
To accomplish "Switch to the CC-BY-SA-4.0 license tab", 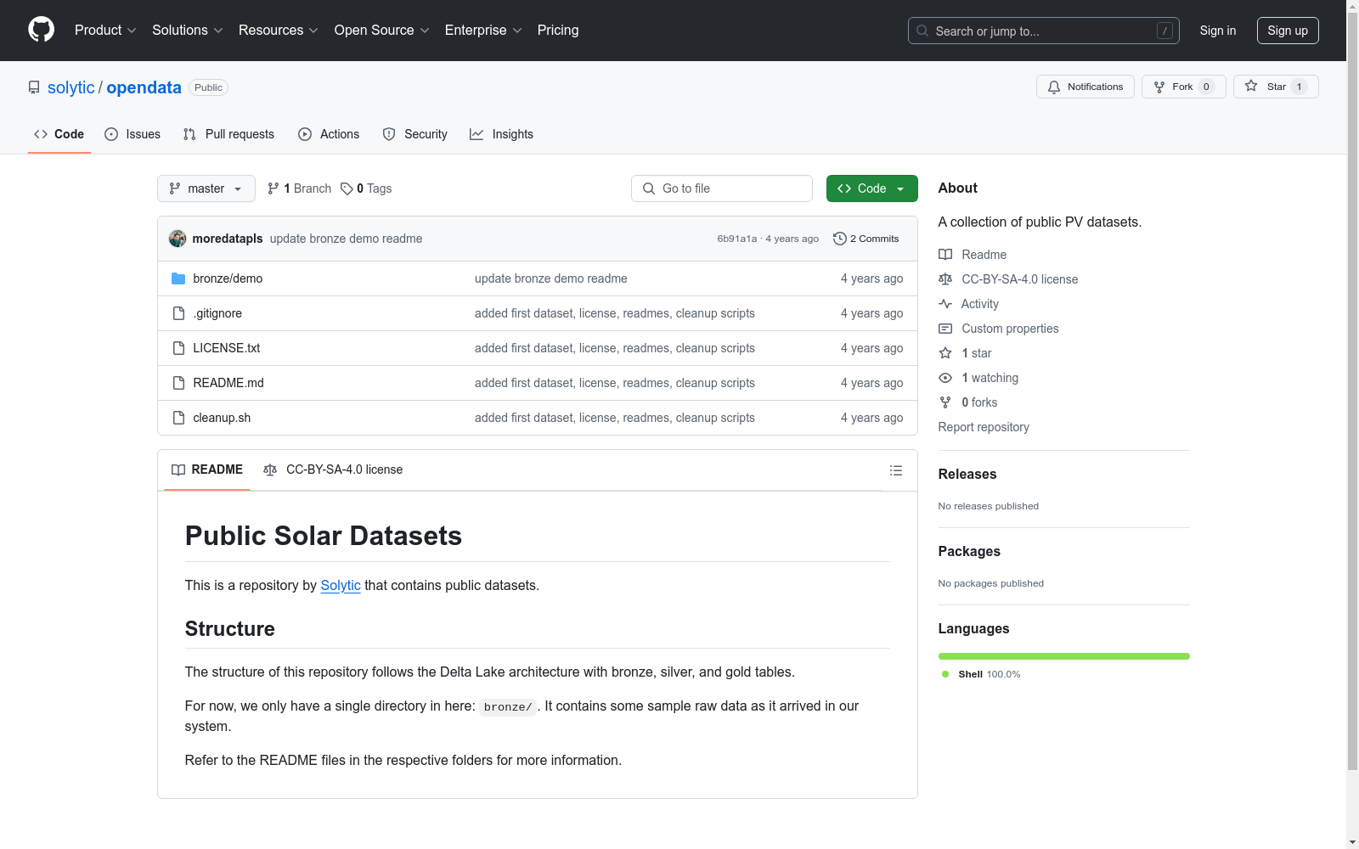I will click(333, 469).
